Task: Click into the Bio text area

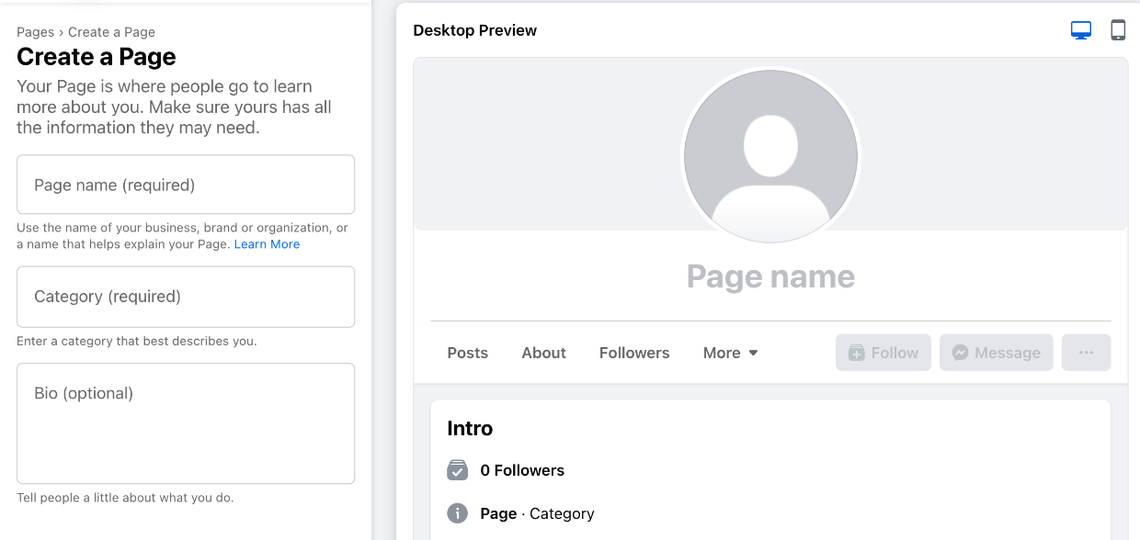Action: [185, 422]
